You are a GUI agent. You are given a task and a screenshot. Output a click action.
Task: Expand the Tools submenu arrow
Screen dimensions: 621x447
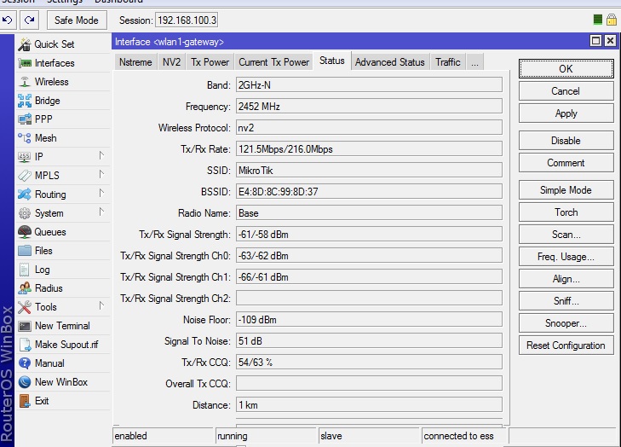[x=101, y=306]
